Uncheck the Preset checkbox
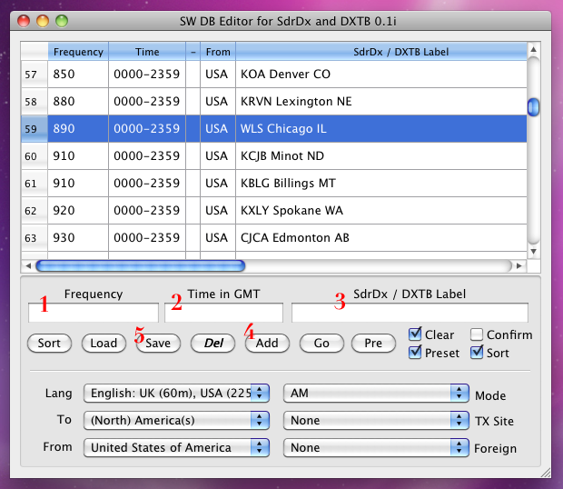This screenshot has width=563, height=489. click(x=415, y=352)
